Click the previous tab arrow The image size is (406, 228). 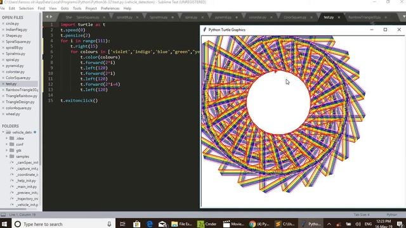[47, 17]
